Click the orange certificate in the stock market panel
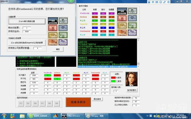This screenshot has width=191, height=119. tap(122, 32)
